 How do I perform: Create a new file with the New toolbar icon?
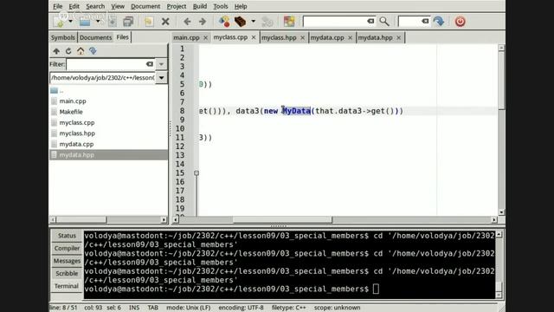59,22
